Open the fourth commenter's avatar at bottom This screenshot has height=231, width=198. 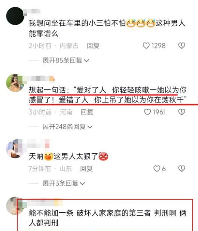(x=15, y=206)
